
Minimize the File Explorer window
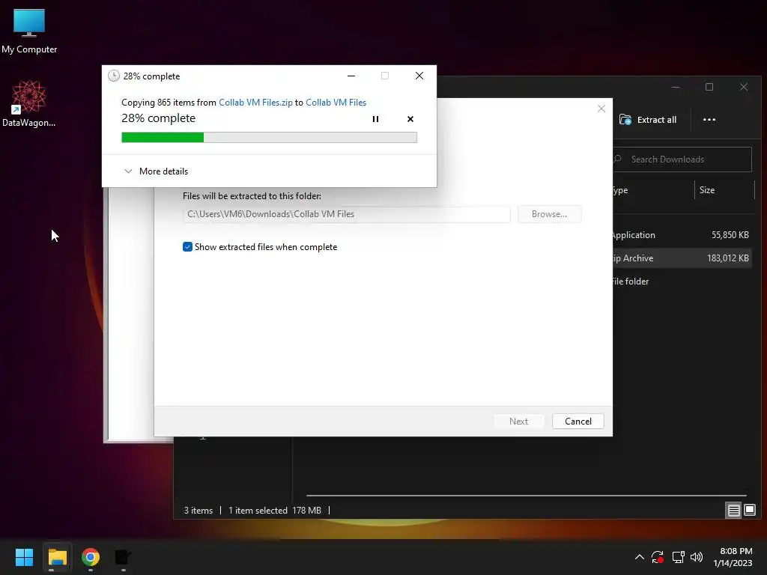click(676, 87)
